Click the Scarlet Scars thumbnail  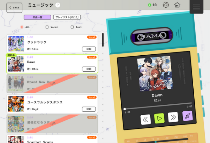point(16,140)
